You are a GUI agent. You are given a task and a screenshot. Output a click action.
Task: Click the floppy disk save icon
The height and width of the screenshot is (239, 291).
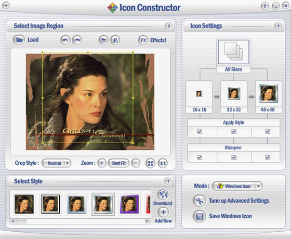pyautogui.click(x=200, y=216)
